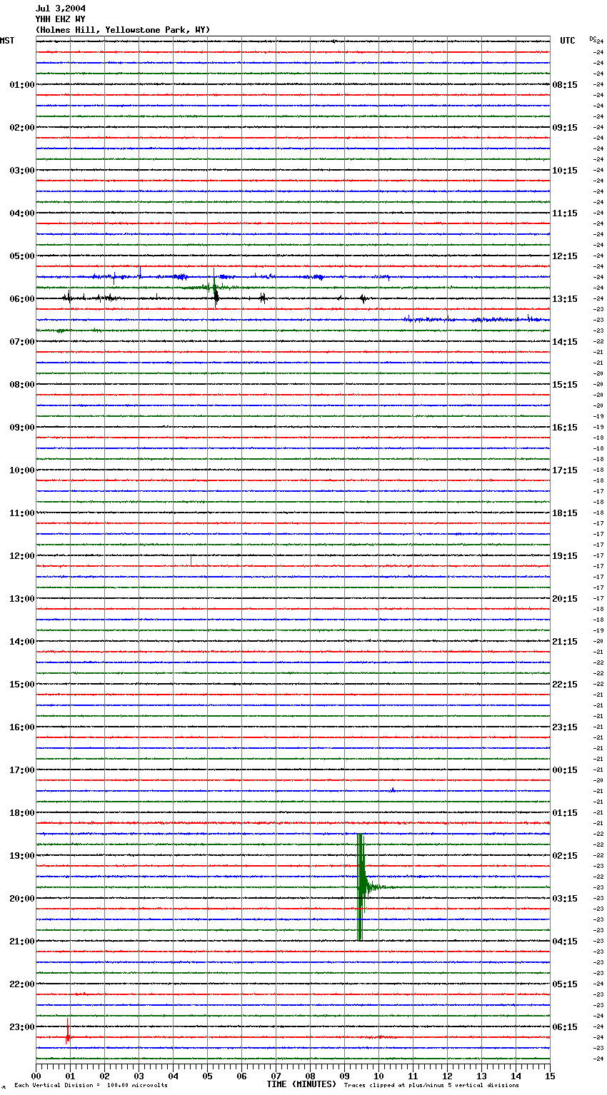Viewport: 607px width, 1095px height.
Task: Click the 'TIME (MINUTES)' axis title
Action: (x=301, y=1084)
